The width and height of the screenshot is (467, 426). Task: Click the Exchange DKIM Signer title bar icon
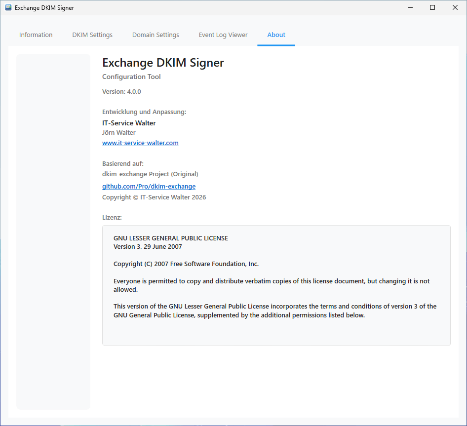coord(8,8)
